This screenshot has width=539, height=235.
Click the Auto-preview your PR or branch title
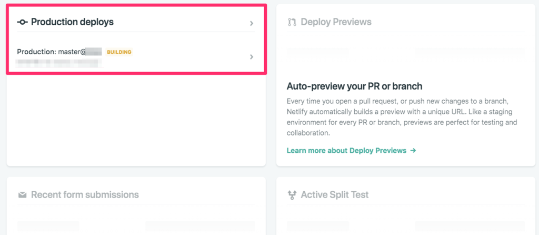(x=354, y=86)
